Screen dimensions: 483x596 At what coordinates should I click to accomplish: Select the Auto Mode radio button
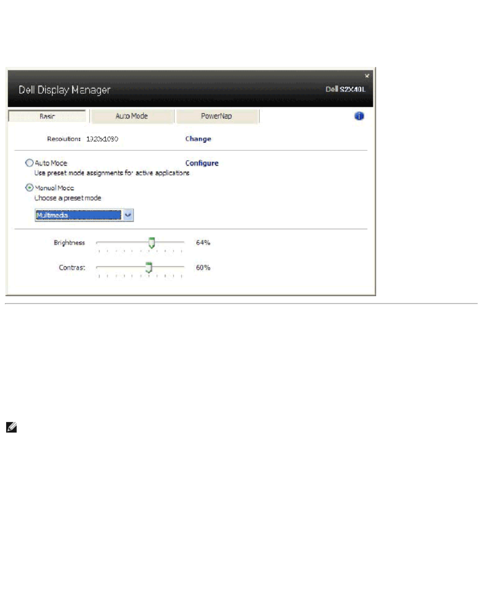[x=29, y=163]
